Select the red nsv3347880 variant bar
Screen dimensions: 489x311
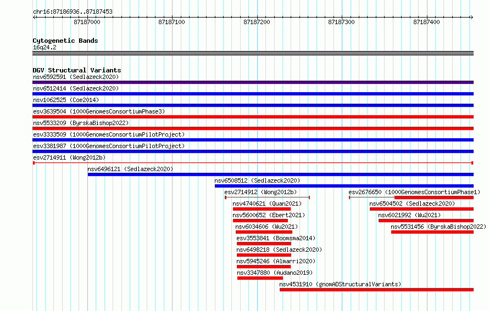click(260, 278)
